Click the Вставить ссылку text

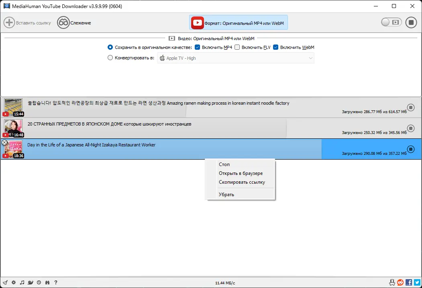point(33,23)
